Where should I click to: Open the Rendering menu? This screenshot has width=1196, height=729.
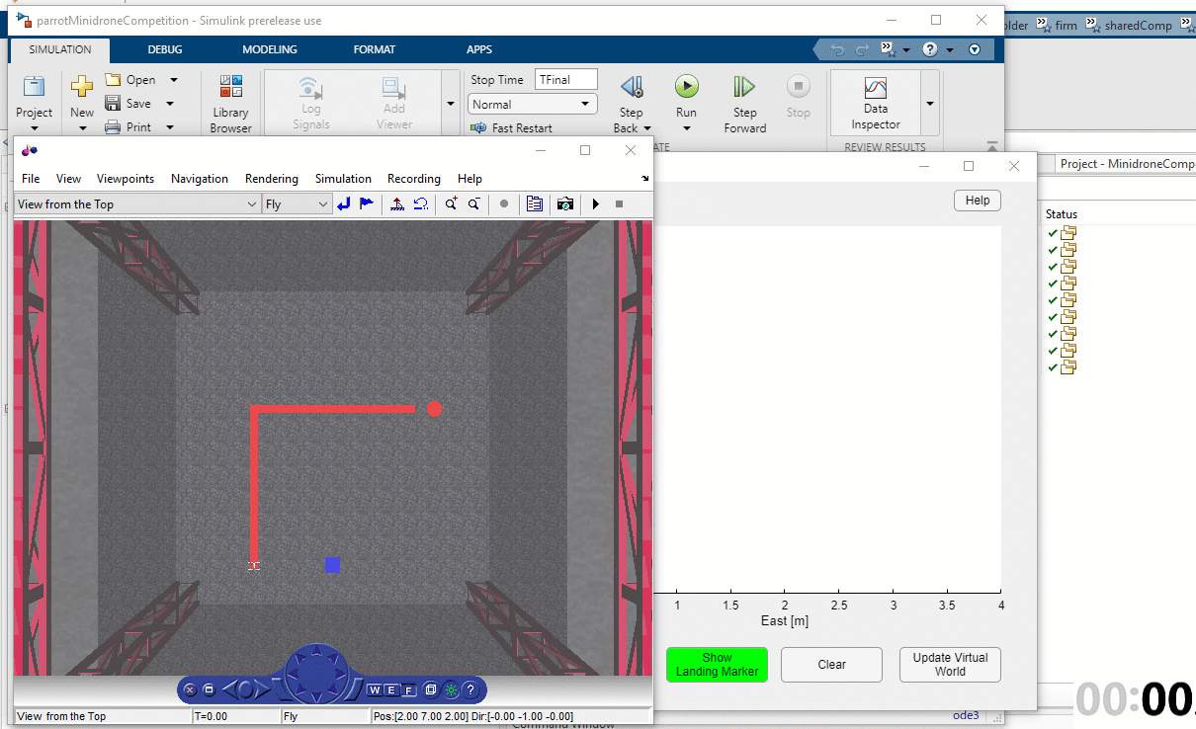tap(272, 179)
